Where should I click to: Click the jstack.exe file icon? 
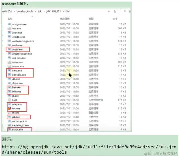pos(9,130)
